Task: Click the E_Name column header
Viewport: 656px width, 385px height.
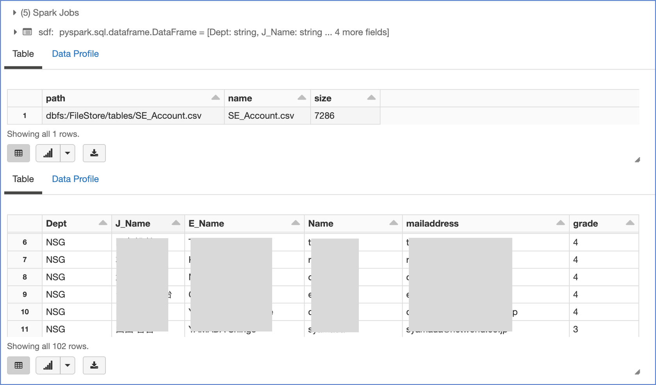Action: 244,224
